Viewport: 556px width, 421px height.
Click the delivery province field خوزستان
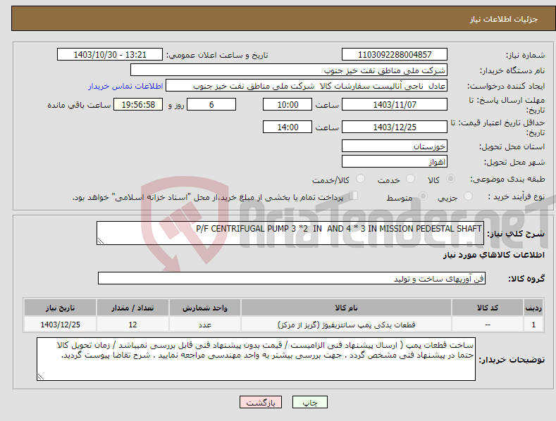pos(395,146)
